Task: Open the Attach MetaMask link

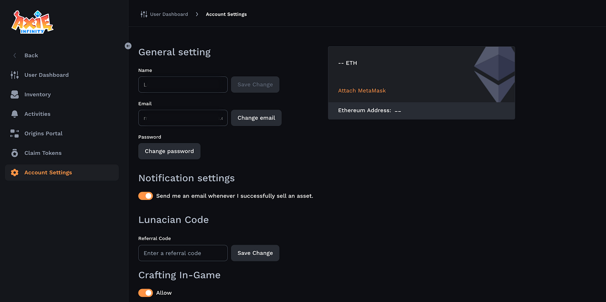Action: coord(362,90)
